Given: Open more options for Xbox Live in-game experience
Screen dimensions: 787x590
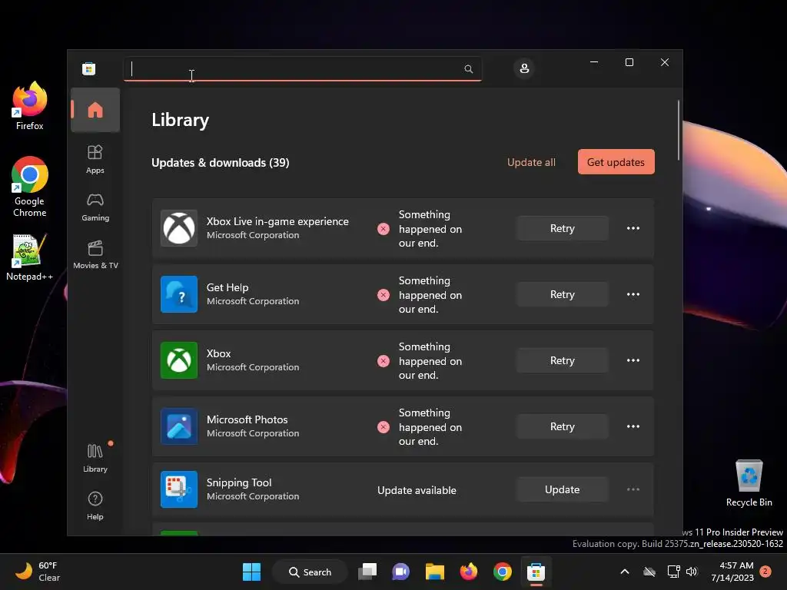Looking at the screenshot, I should point(633,228).
